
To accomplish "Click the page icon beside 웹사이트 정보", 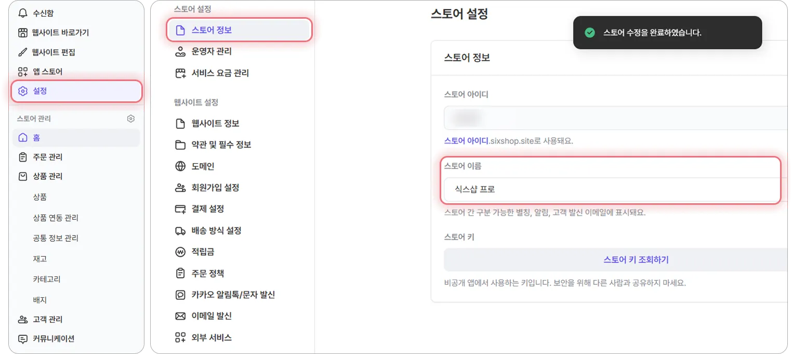I will click(x=180, y=124).
